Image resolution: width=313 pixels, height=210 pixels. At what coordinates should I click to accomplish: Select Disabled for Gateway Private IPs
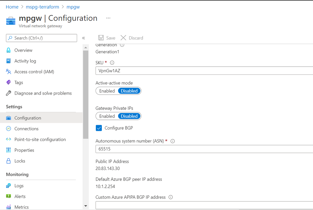[129, 116]
